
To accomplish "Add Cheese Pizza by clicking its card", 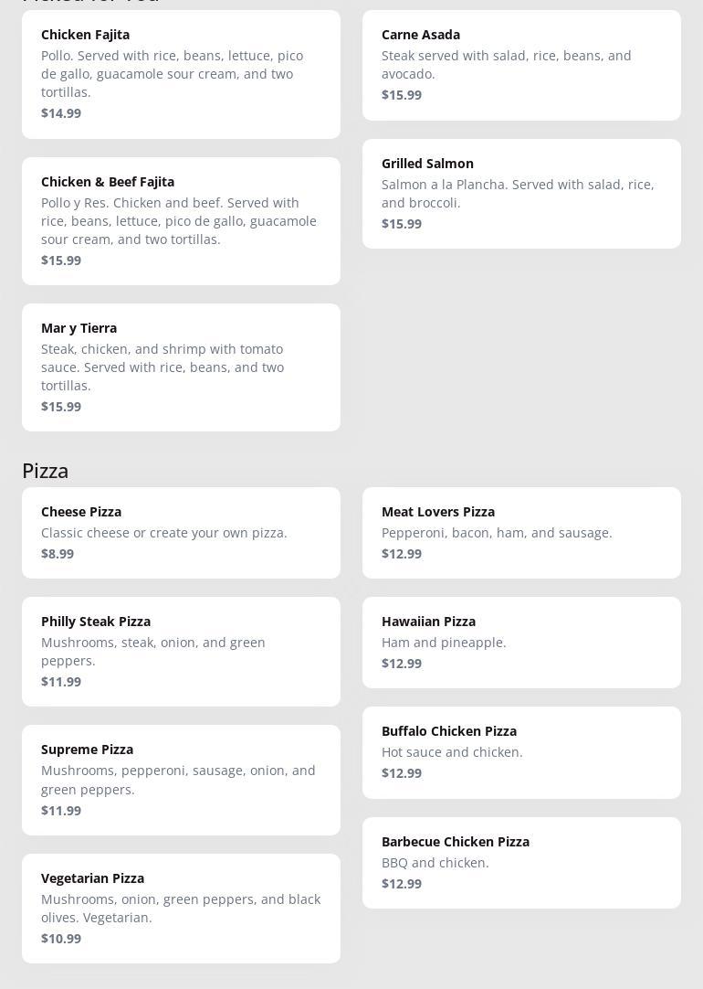I will pos(181,532).
